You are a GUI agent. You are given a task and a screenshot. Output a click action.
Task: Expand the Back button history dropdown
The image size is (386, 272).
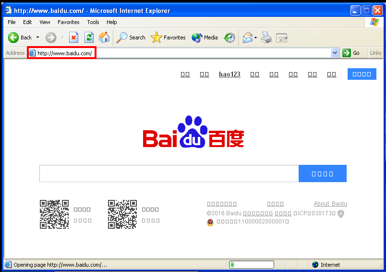point(37,37)
